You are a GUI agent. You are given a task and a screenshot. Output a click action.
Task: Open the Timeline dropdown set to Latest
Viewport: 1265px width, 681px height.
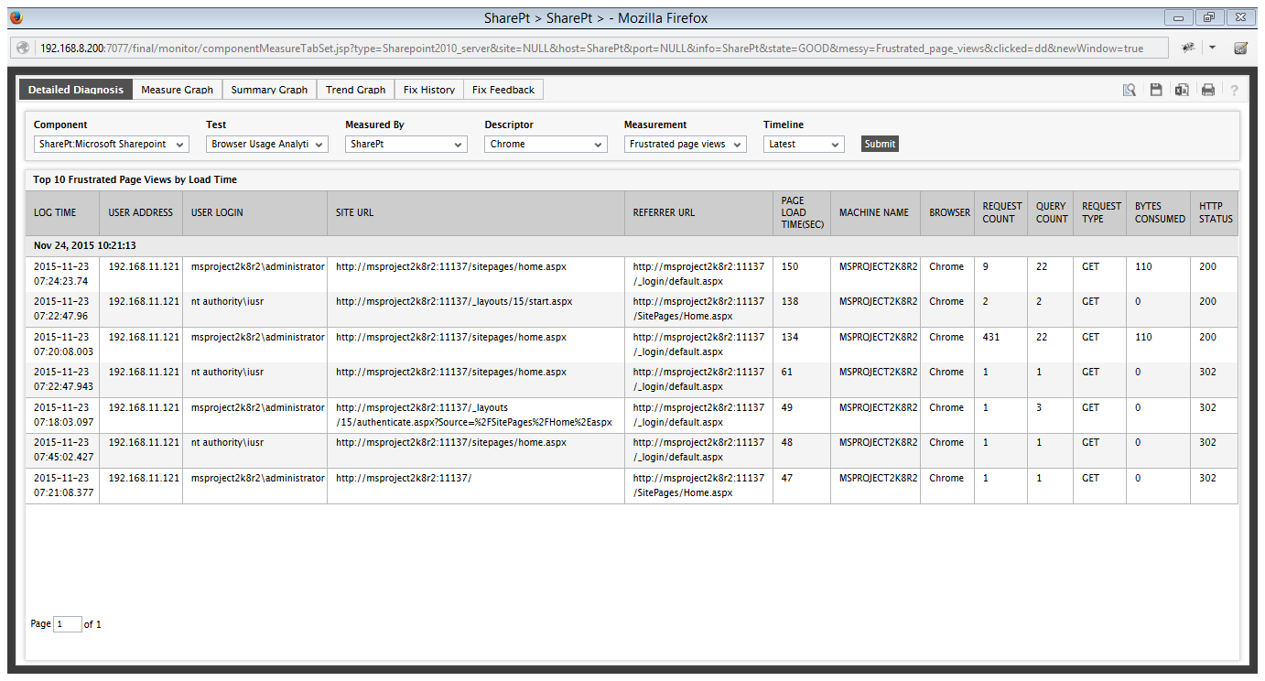pyautogui.click(x=804, y=144)
